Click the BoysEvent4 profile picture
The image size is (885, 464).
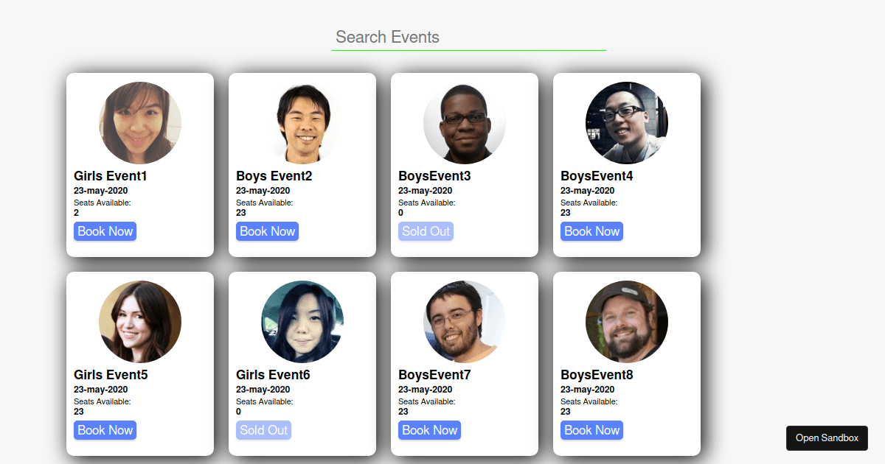pyautogui.click(x=626, y=123)
